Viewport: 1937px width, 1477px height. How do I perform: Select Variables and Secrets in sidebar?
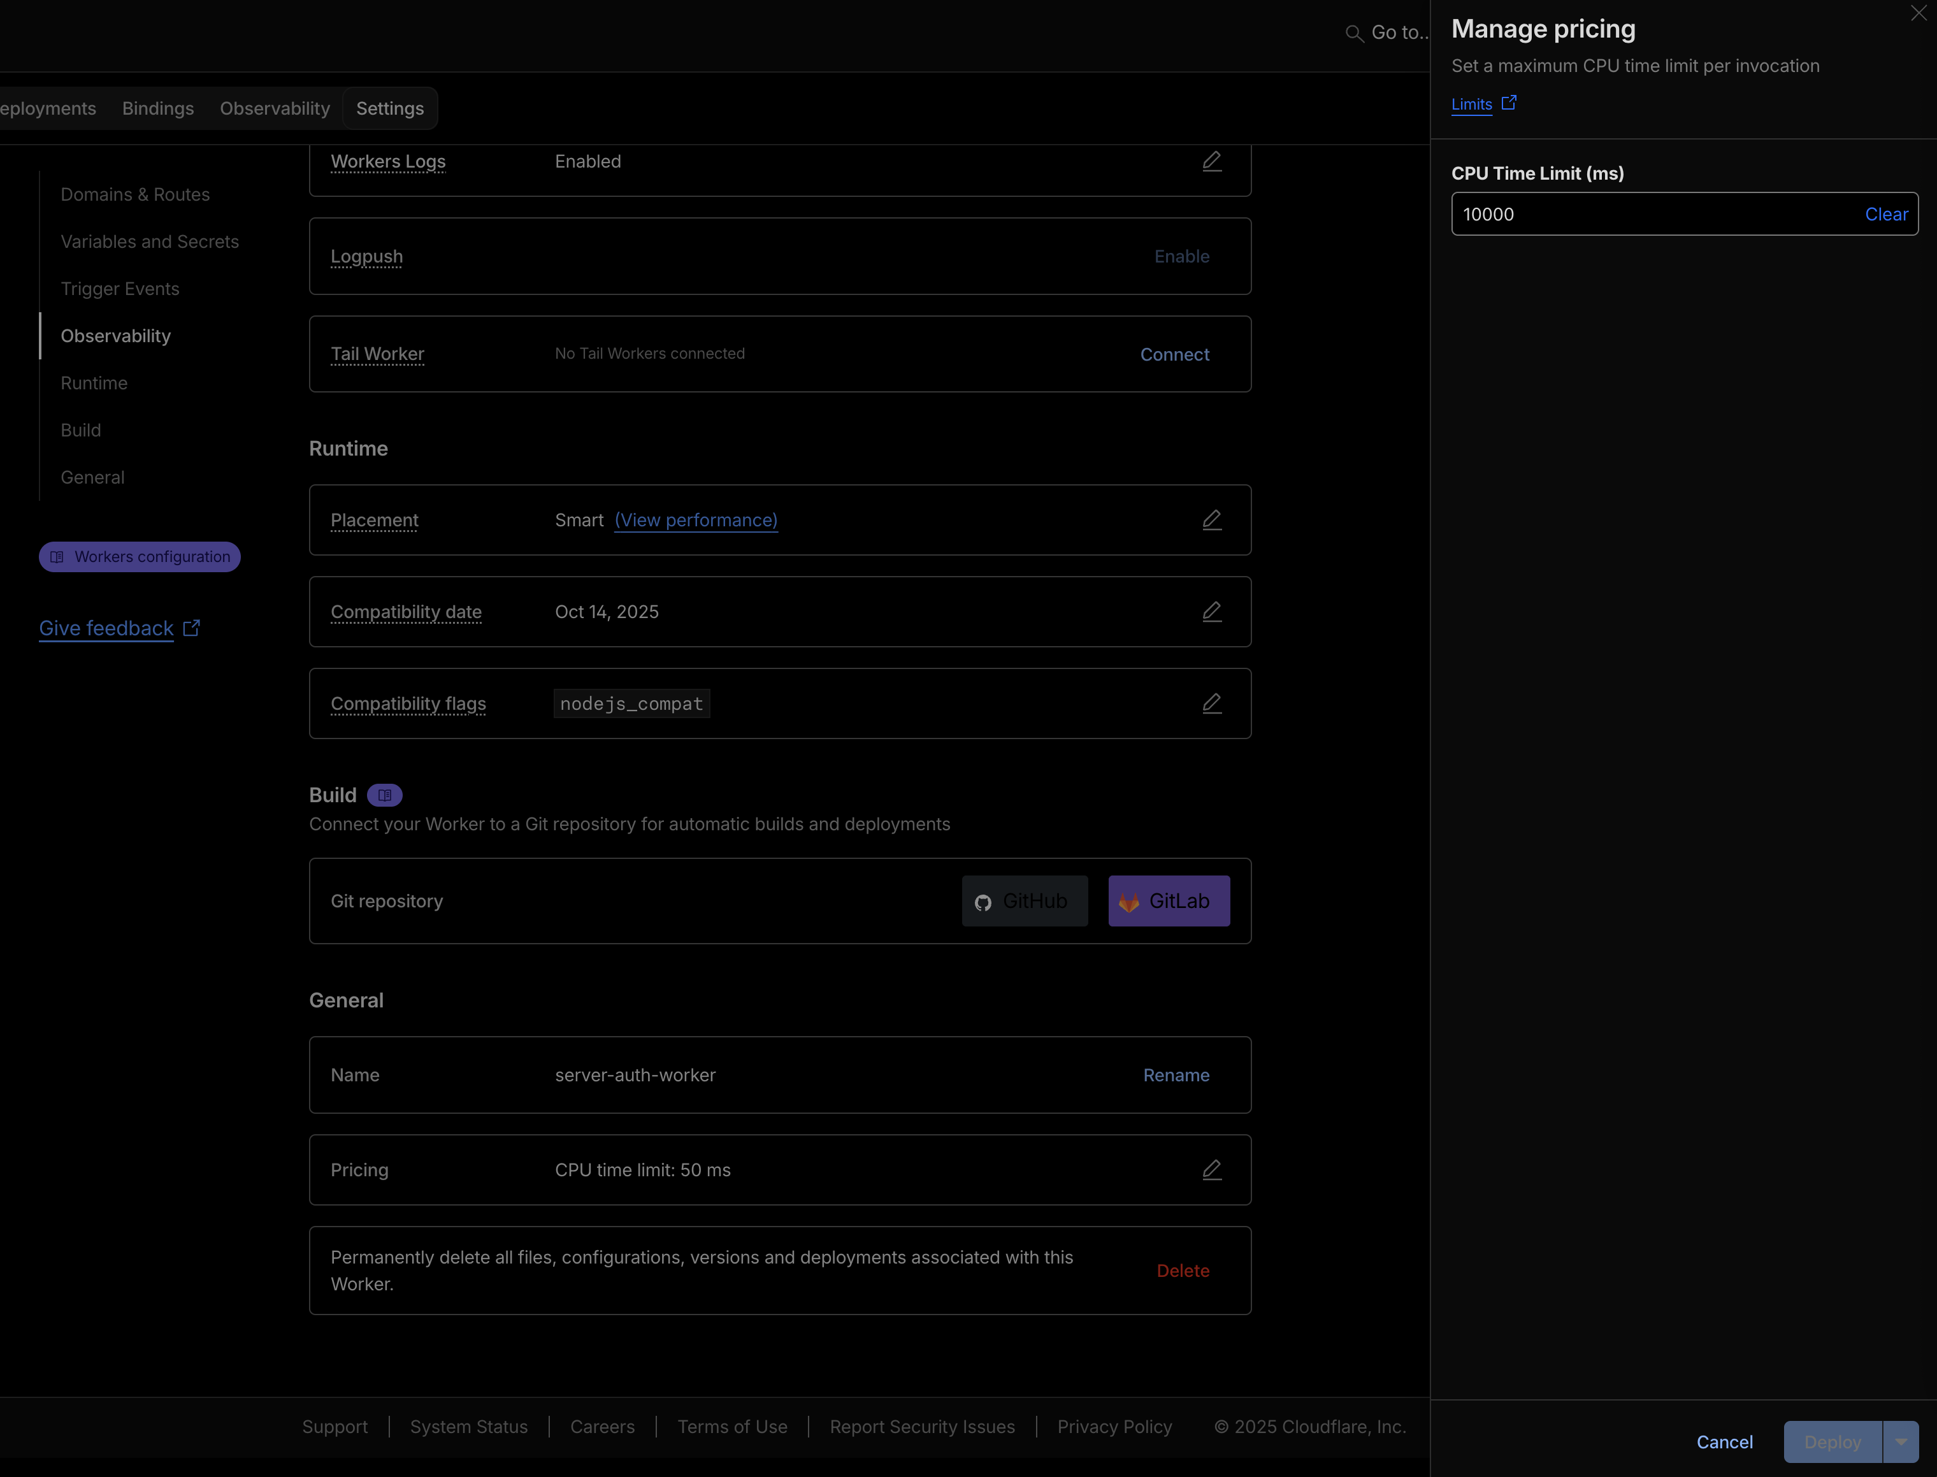(150, 241)
